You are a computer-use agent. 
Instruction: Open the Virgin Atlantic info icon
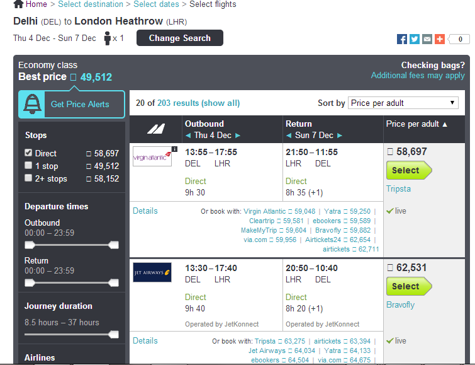(x=174, y=149)
